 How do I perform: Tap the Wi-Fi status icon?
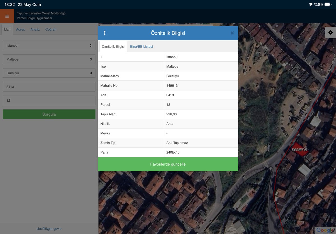click(x=311, y=4)
